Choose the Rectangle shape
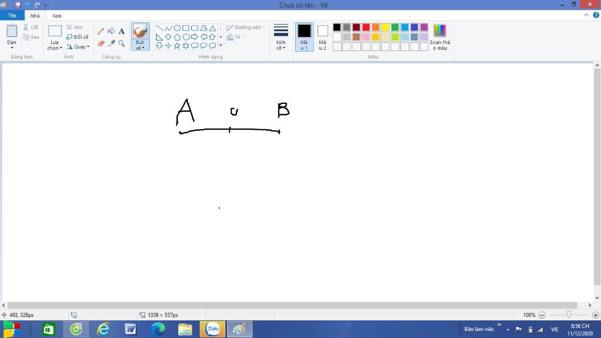Screen dimensions: 601x338 186,28
